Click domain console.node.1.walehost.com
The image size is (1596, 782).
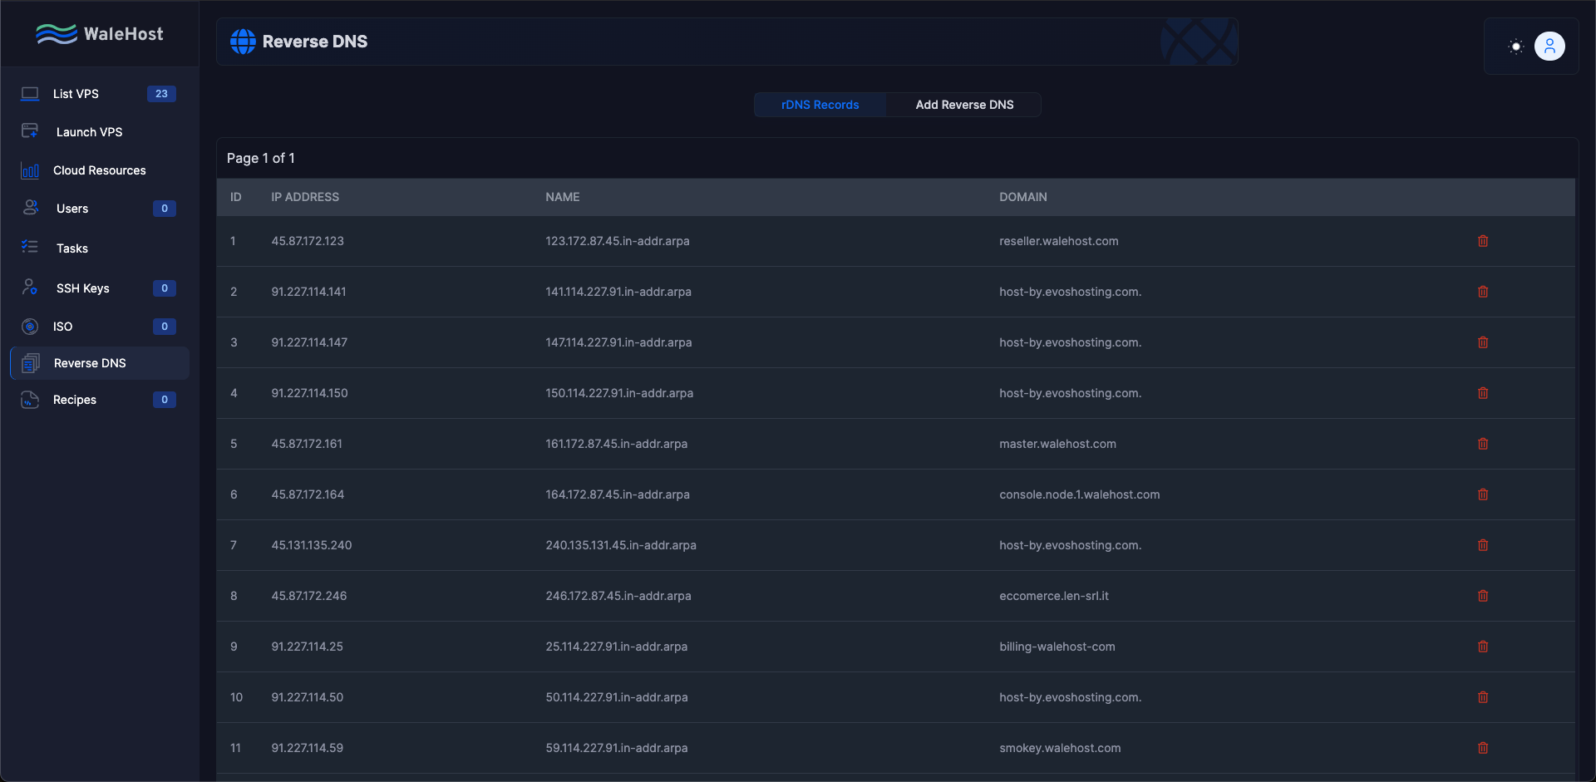1079,494
